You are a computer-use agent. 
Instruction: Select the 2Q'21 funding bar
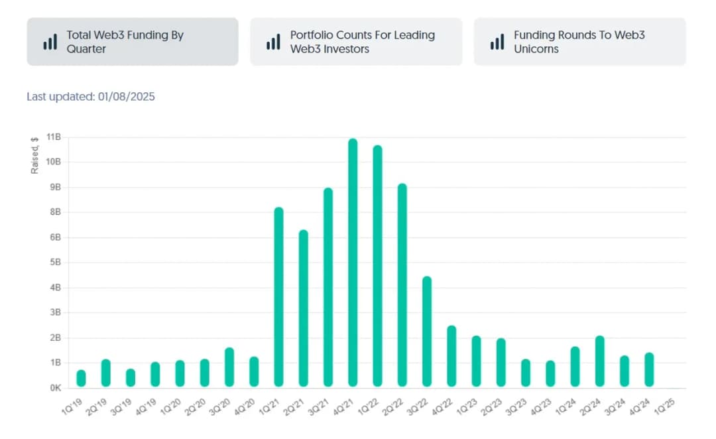[303, 308]
